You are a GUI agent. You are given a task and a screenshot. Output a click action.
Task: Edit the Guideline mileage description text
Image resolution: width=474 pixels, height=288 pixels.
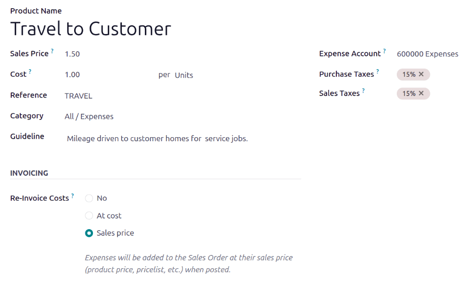click(157, 138)
